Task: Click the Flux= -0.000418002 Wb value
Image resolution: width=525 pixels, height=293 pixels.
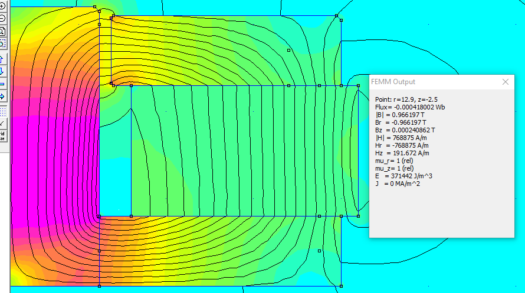Action: pyautogui.click(x=410, y=107)
